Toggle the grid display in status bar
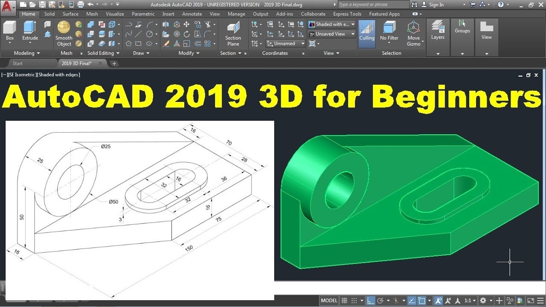The image size is (546, 307). point(344,301)
